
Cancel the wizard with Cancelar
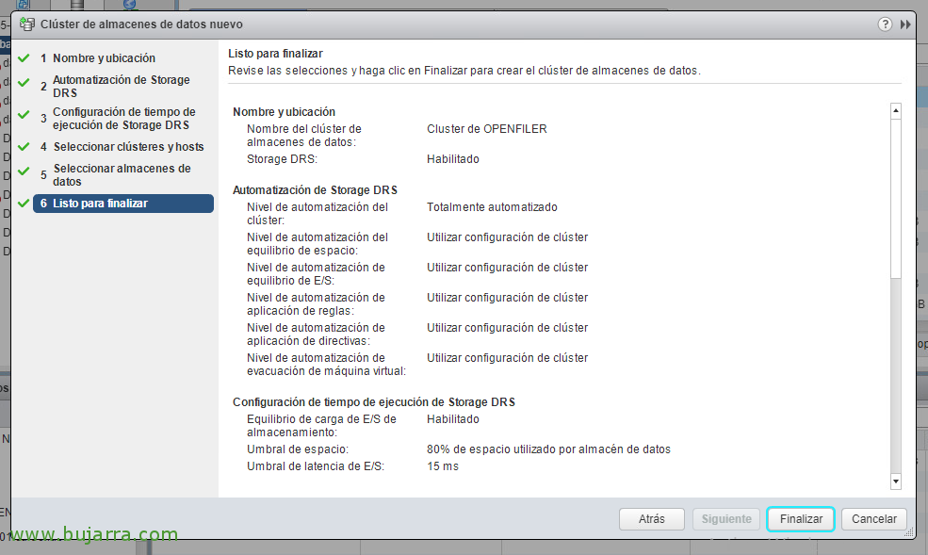pyautogui.click(x=874, y=519)
